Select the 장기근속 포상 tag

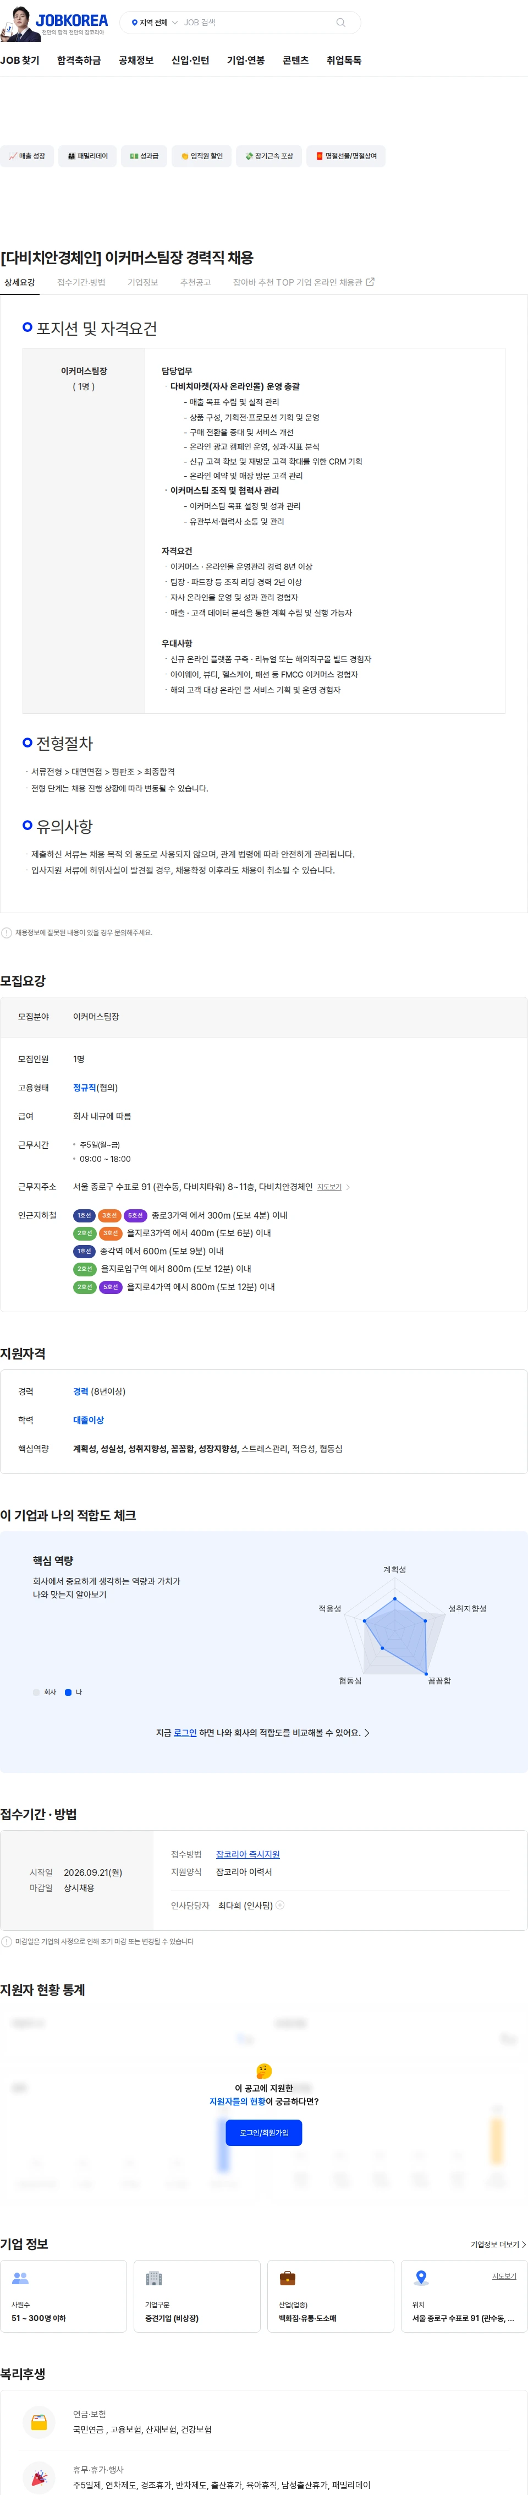tap(269, 156)
